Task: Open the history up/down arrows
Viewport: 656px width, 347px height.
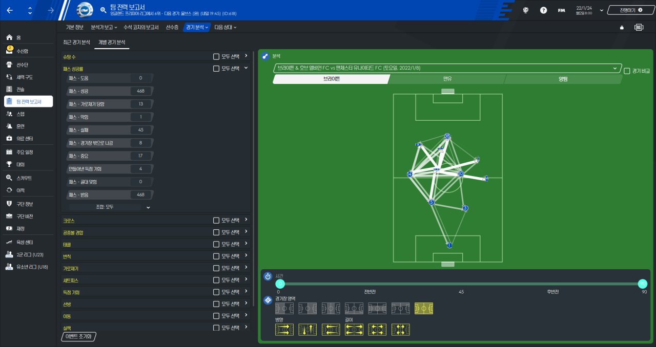Action: click(x=30, y=10)
